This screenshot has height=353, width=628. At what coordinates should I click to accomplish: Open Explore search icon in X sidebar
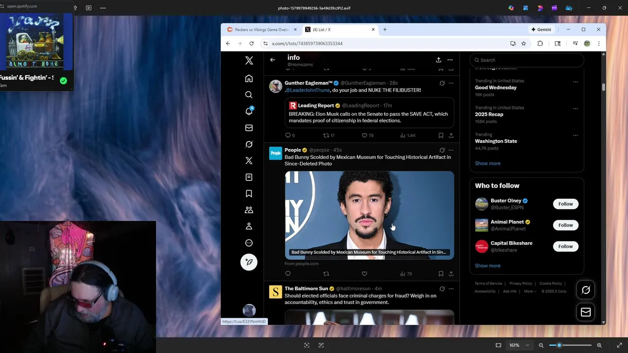[249, 95]
